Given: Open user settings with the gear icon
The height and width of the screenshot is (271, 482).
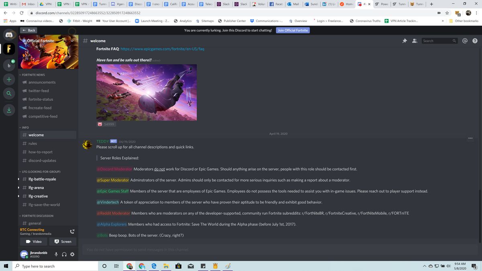Looking at the screenshot, I should pos(72,254).
